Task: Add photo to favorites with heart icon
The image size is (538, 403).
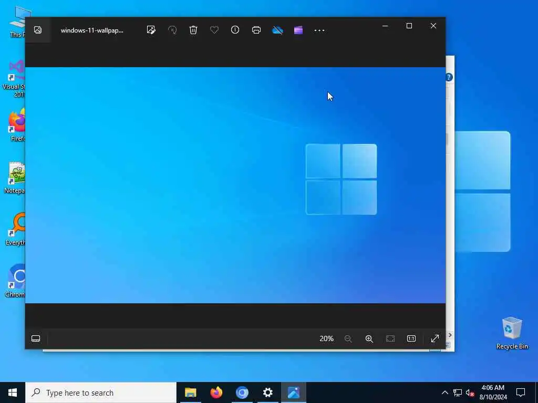Action: pyautogui.click(x=214, y=30)
